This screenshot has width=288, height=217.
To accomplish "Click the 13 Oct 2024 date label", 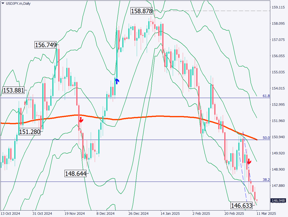I will click(10, 214).
